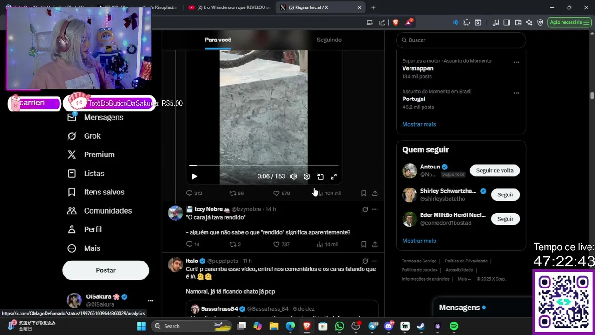The image size is (595, 335).
Task: Open Mensagens in the X sidebar
Action: (96, 117)
